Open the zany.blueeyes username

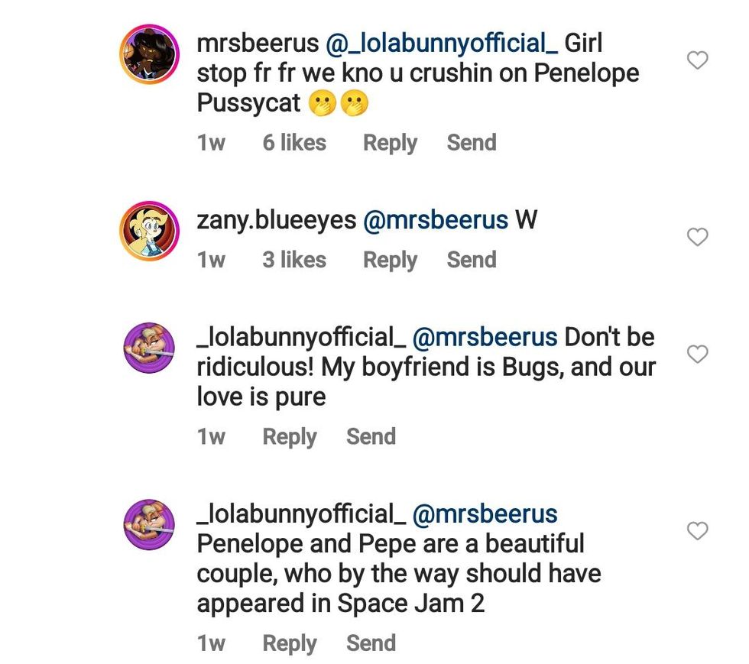click(276, 221)
